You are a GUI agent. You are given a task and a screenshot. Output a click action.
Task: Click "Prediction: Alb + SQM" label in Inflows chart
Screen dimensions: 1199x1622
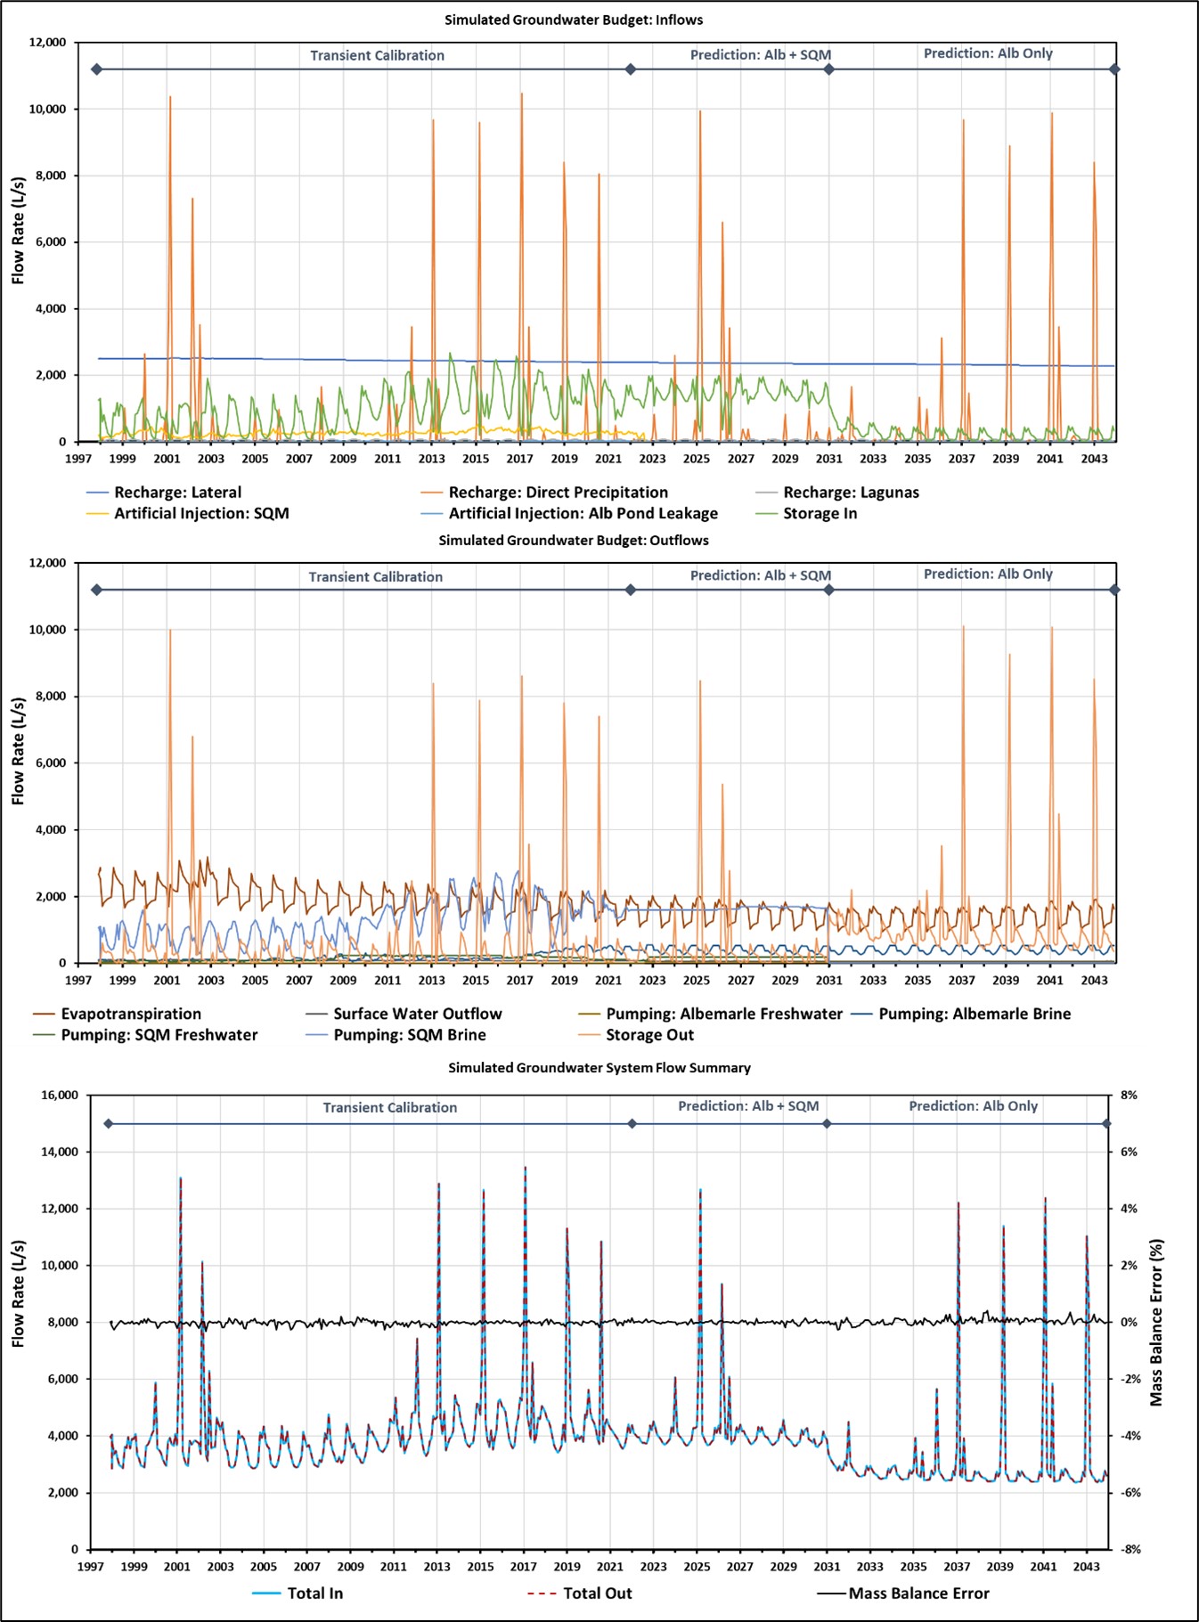761,55
